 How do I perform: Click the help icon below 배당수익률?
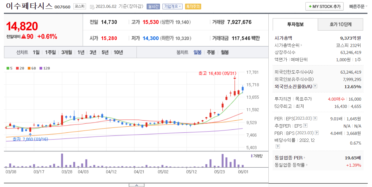tap(277, 146)
